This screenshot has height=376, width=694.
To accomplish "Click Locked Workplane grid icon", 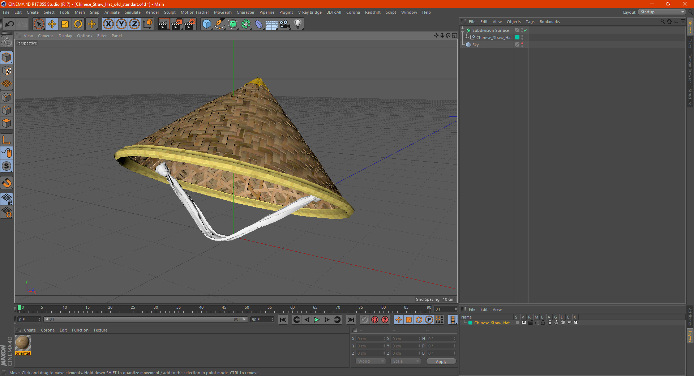I will point(7,199).
